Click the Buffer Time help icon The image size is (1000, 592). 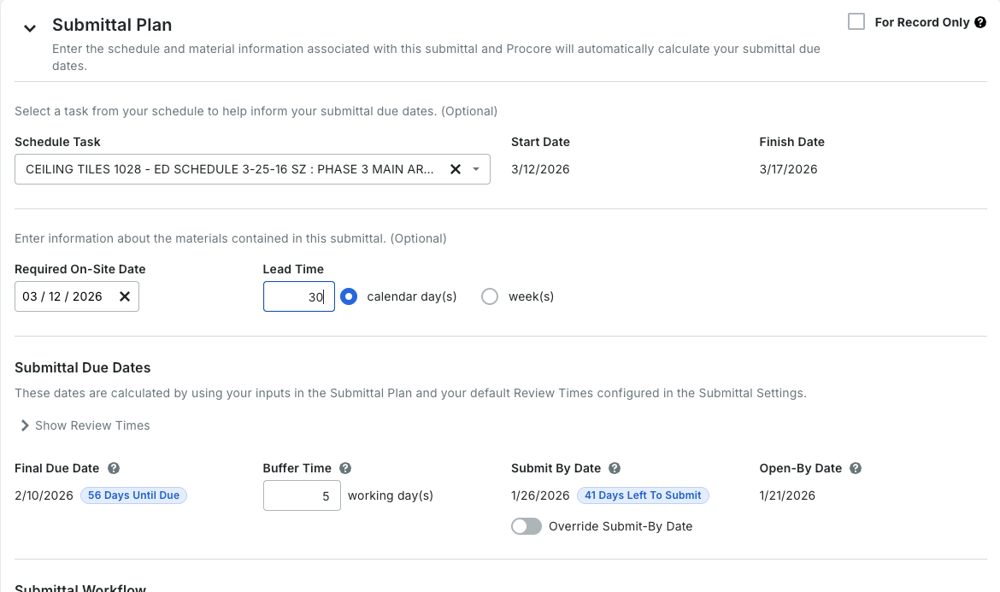[345, 468]
